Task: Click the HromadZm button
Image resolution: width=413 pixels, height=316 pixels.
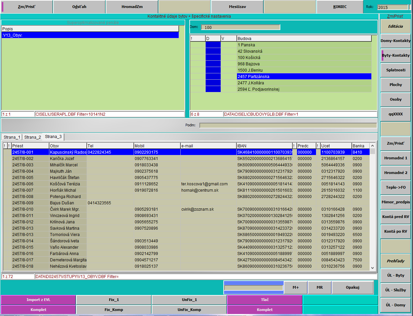Action: tap(132, 7)
